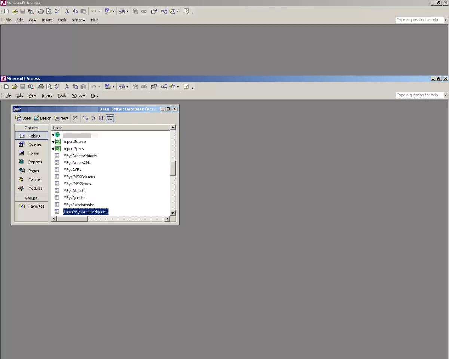Click Cut scissors icon in lower Access toolbar

click(67, 87)
